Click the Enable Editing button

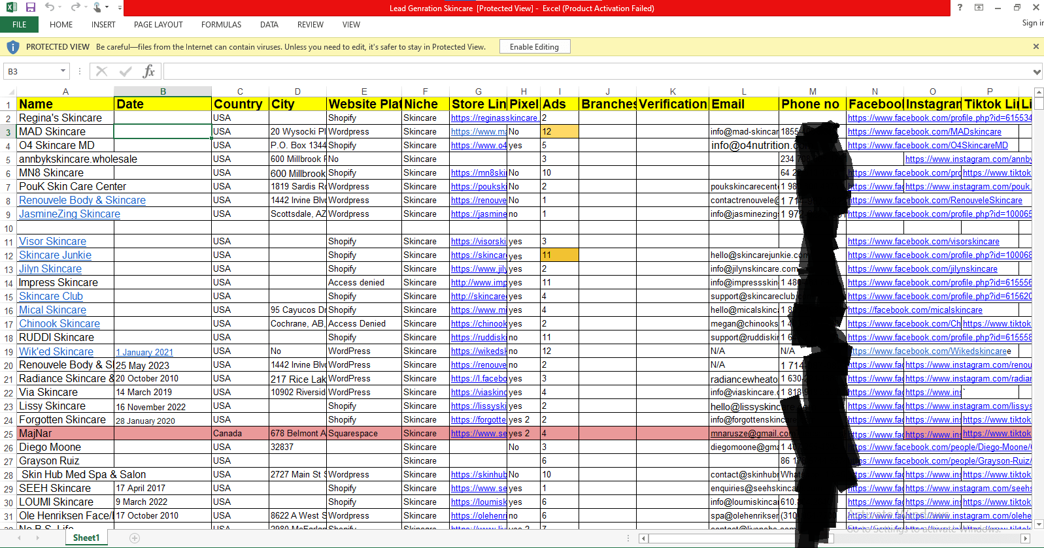pos(534,46)
